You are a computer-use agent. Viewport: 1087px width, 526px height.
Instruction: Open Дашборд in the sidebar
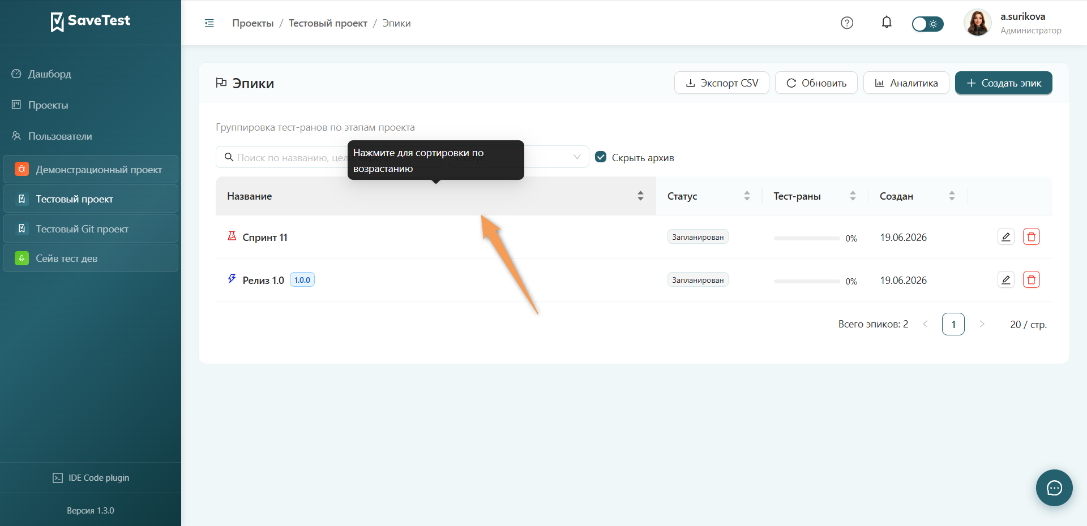coord(50,74)
